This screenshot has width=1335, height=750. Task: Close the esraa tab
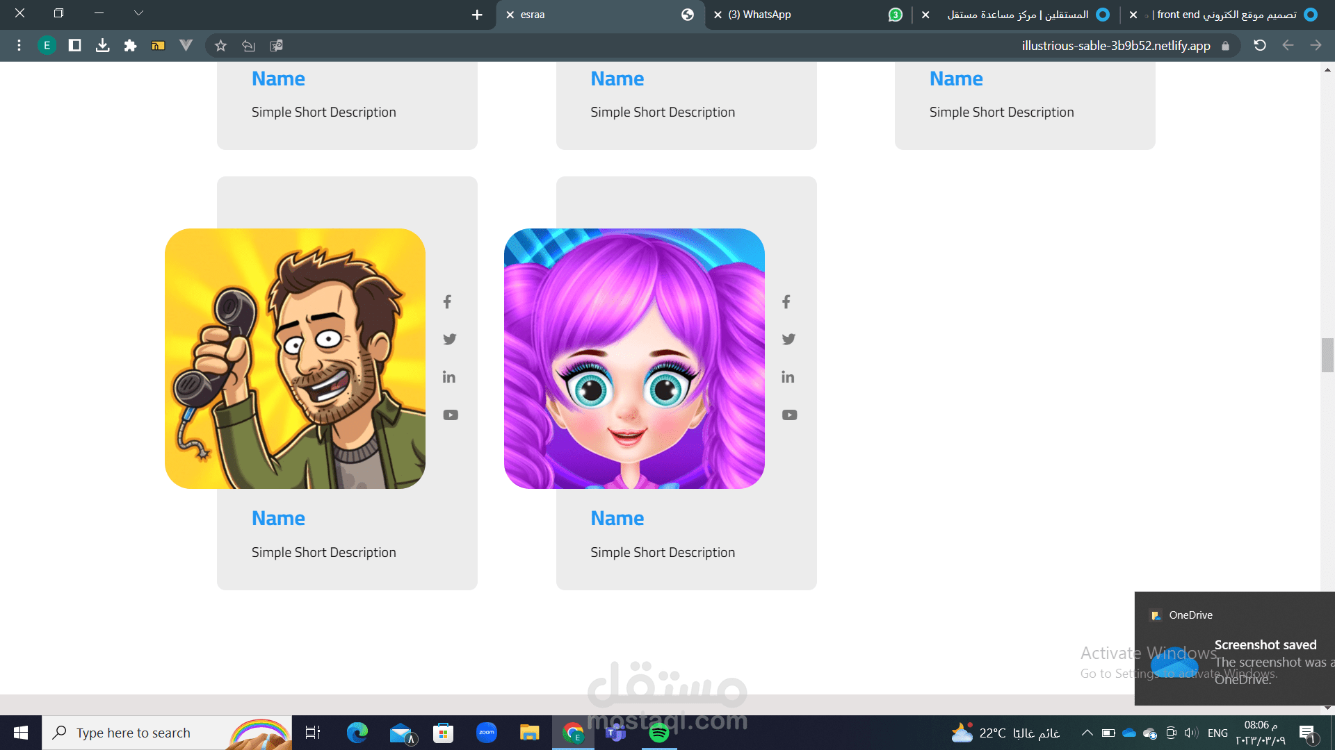tap(510, 15)
